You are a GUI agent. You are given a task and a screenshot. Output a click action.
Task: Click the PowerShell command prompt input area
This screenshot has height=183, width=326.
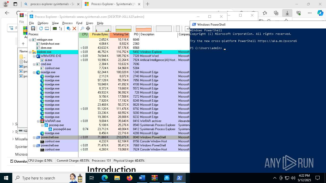(225, 48)
